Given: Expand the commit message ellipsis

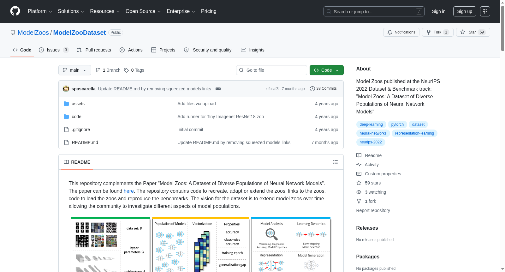Looking at the screenshot, I should [218, 89].
